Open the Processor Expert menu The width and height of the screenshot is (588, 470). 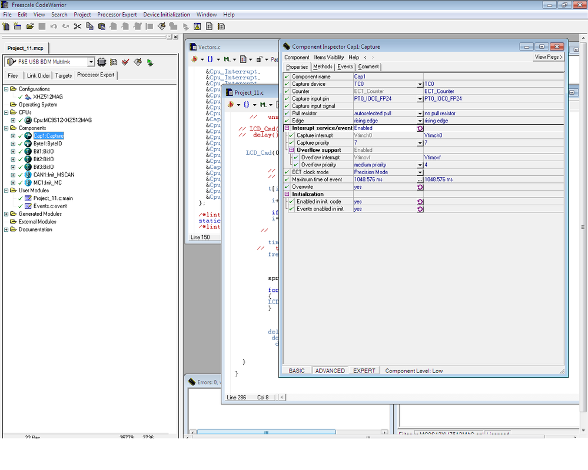(x=117, y=15)
